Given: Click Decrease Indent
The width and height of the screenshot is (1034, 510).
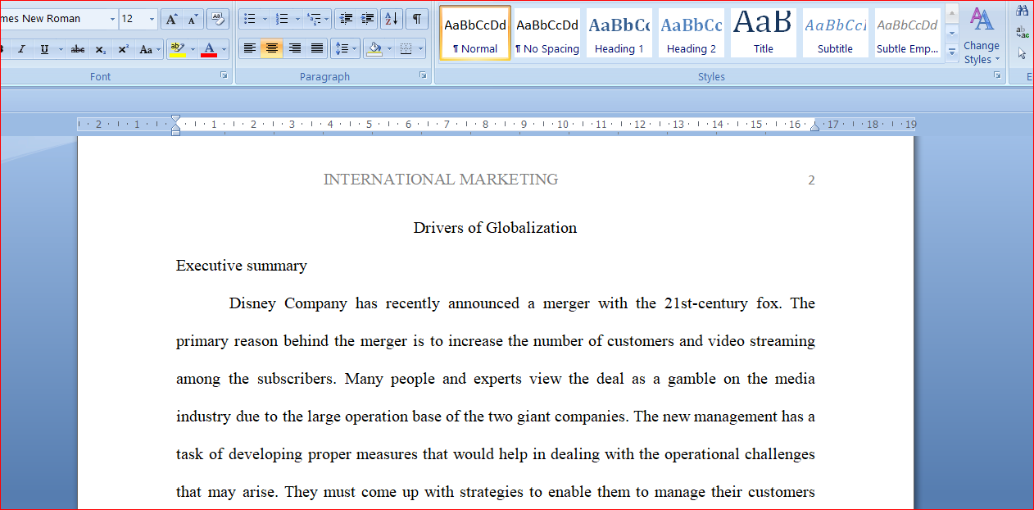Looking at the screenshot, I should pyautogui.click(x=346, y=19).
